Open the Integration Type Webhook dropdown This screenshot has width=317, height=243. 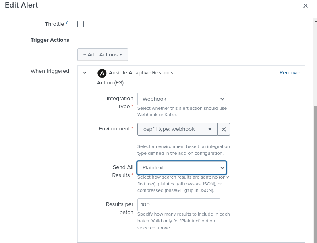pos(181,99)
